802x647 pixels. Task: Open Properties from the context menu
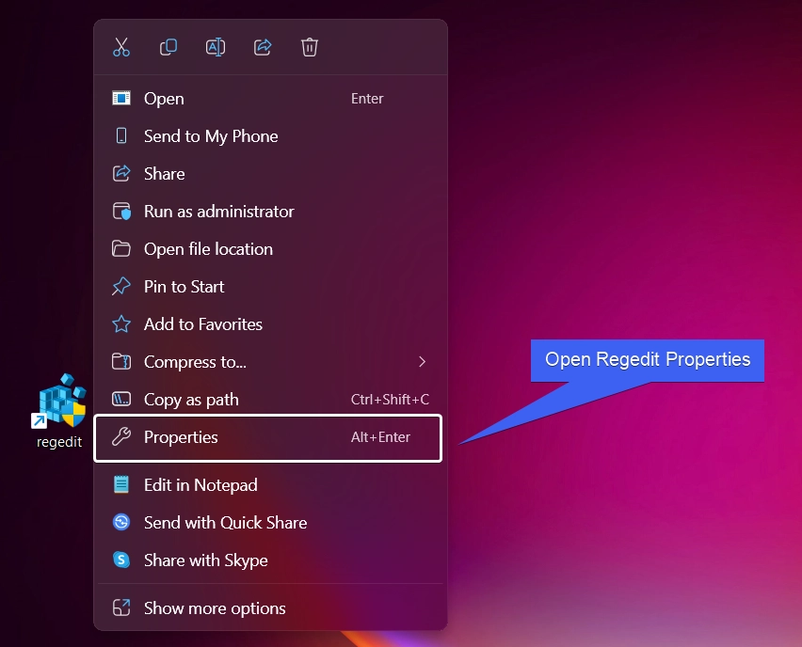(x=268, y=438)
